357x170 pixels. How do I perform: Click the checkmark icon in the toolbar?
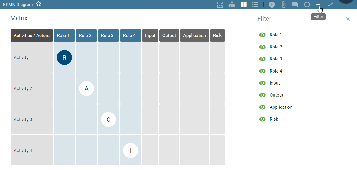(330, 5)
